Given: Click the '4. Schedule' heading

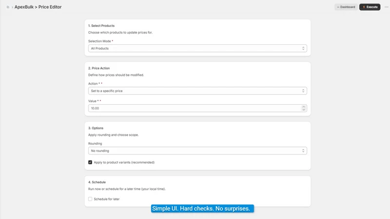Looking at the screenshot, I should click(x=97, y=182).
